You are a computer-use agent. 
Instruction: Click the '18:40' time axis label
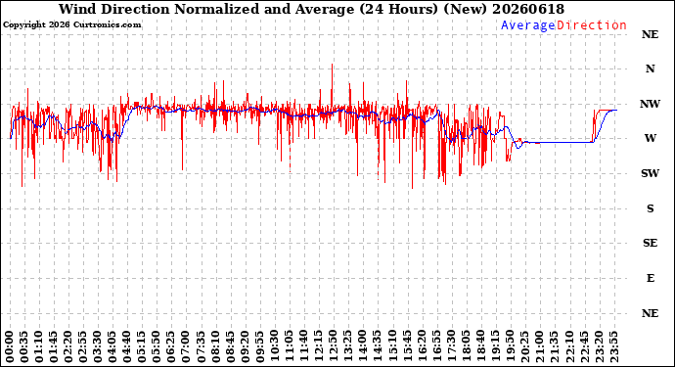coord(480,347)
